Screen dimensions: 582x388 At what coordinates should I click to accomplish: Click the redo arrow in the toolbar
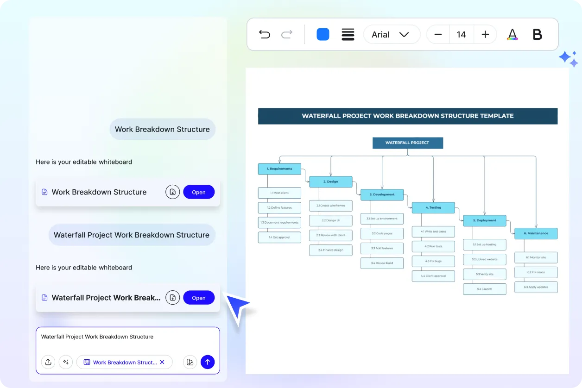(x=287, y=34)
